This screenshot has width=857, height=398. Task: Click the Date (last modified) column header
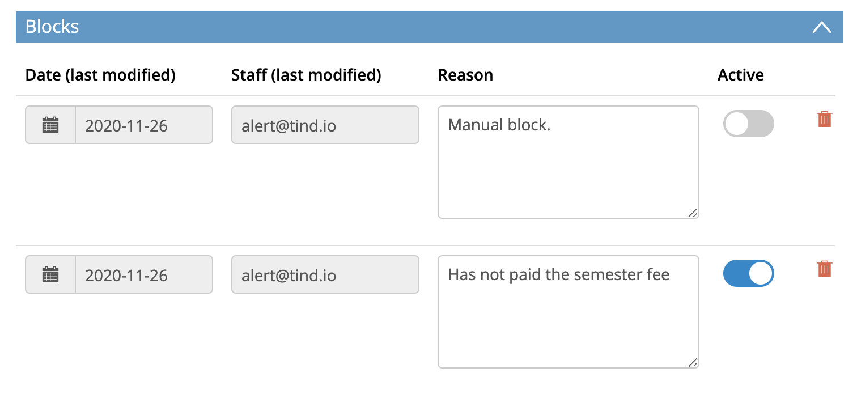tap(100, 75)
